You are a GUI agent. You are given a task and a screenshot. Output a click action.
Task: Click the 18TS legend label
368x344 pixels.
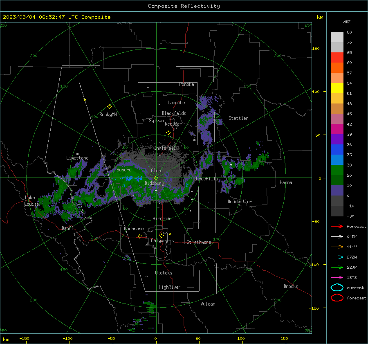352,278
